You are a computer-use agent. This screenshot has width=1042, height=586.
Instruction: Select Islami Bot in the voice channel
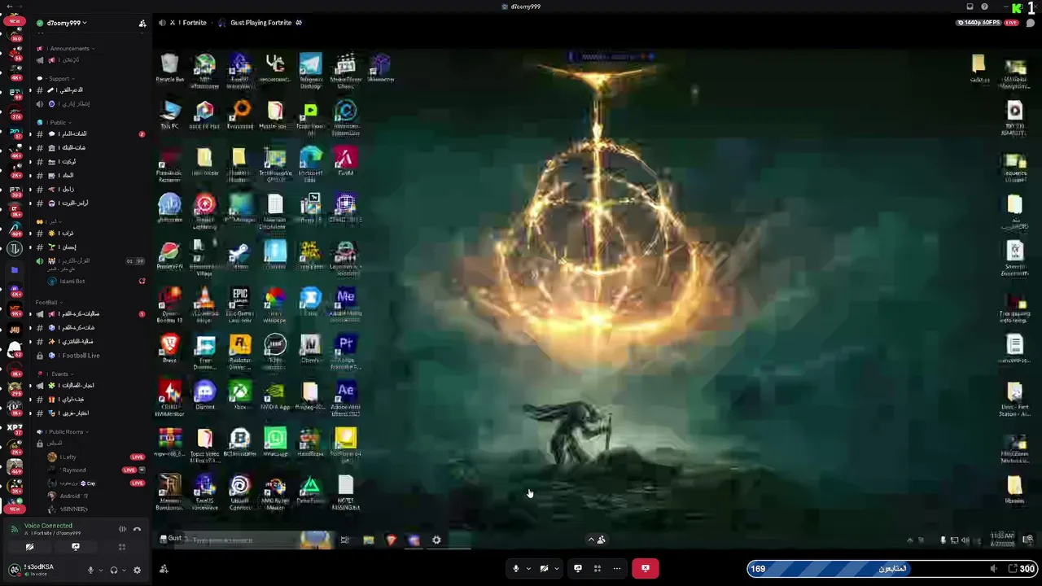tap(72, 281)
